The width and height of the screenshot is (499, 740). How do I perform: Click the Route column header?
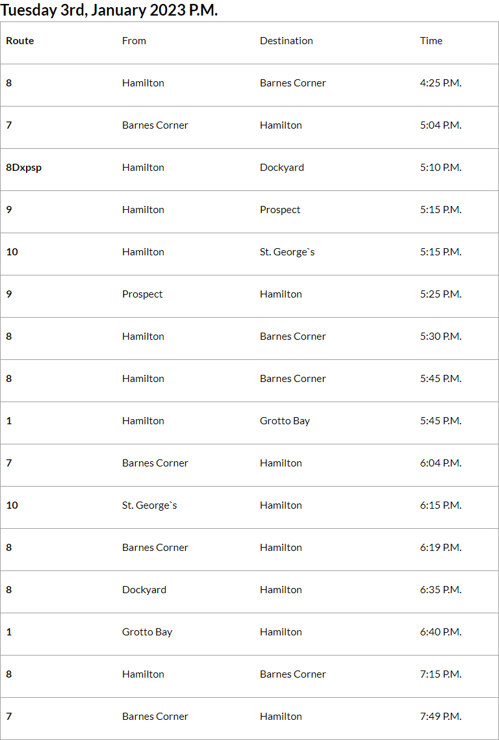coord(20,41)
